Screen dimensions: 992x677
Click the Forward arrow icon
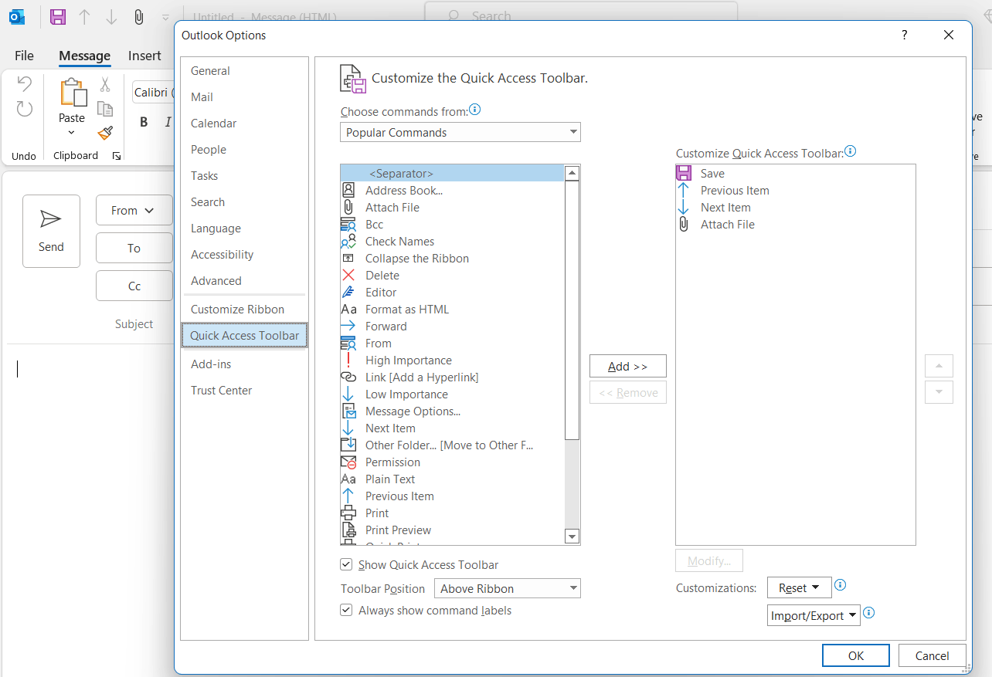click(348, 326)
